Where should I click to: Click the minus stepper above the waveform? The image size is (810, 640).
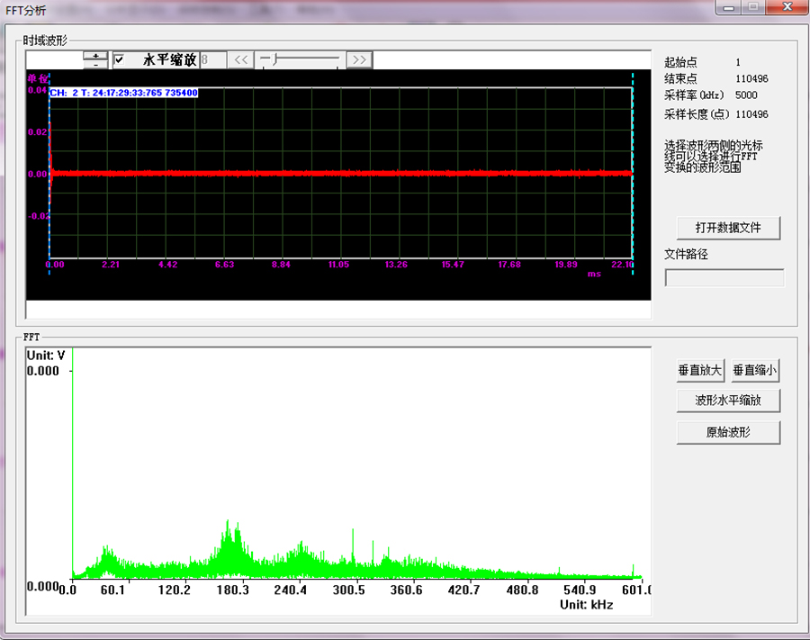[x=95, y=65]
